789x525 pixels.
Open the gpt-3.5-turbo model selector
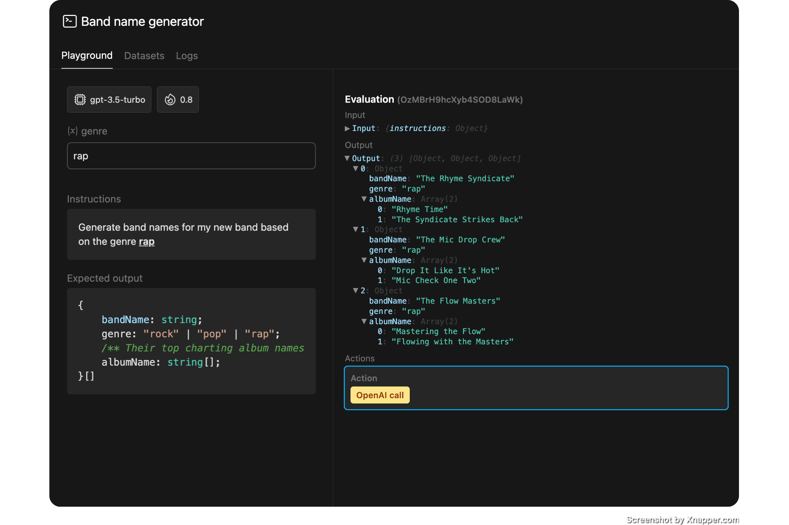pyautogui.click(x=109, y=100)
